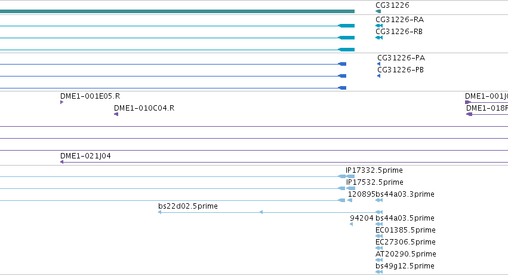Click the arrowhead at start of DME1-021J04 line
Viewport: 508px width, 275px height.
click(x=61, y=162)
